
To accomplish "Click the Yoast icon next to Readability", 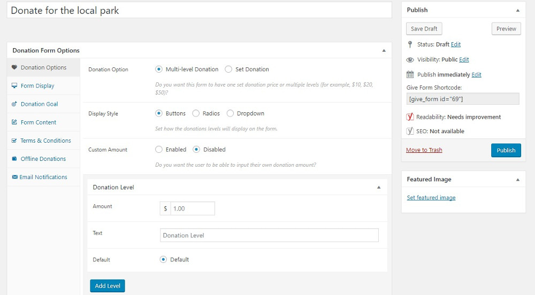I will click(410, 117).
